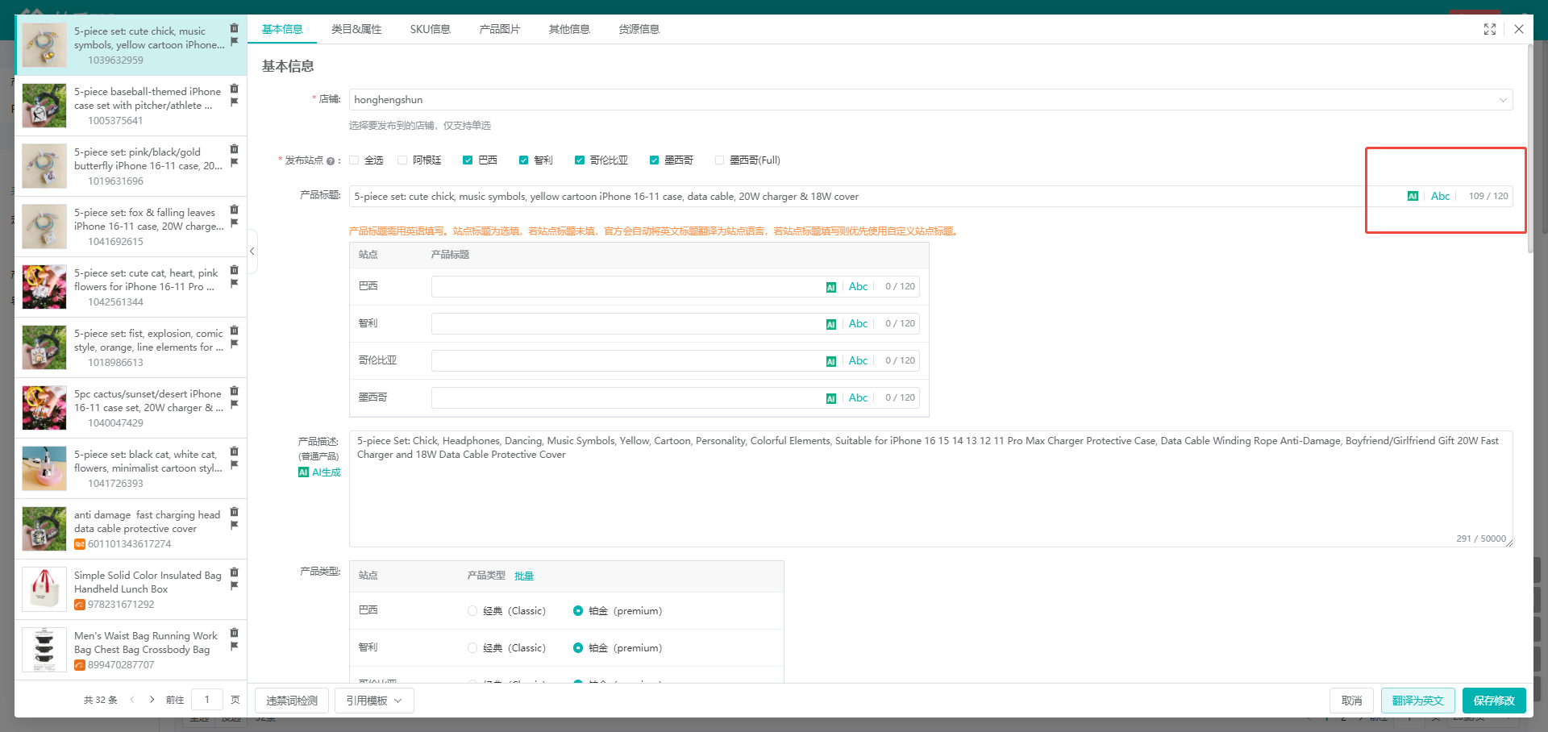Click the AI icon in the 墨西哥 title row
The image size is (1548, 732).
pos(830,398)
